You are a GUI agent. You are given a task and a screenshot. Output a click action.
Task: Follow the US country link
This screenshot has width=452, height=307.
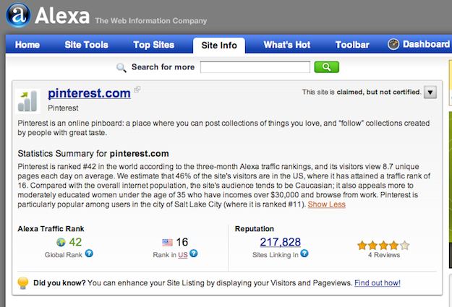(x=183, y=255)
